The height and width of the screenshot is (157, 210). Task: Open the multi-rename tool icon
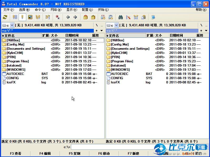coord(128,17)
